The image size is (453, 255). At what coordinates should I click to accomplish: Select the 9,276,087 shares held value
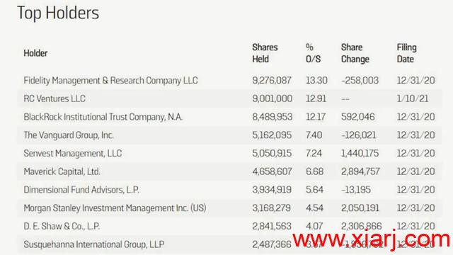272,80
